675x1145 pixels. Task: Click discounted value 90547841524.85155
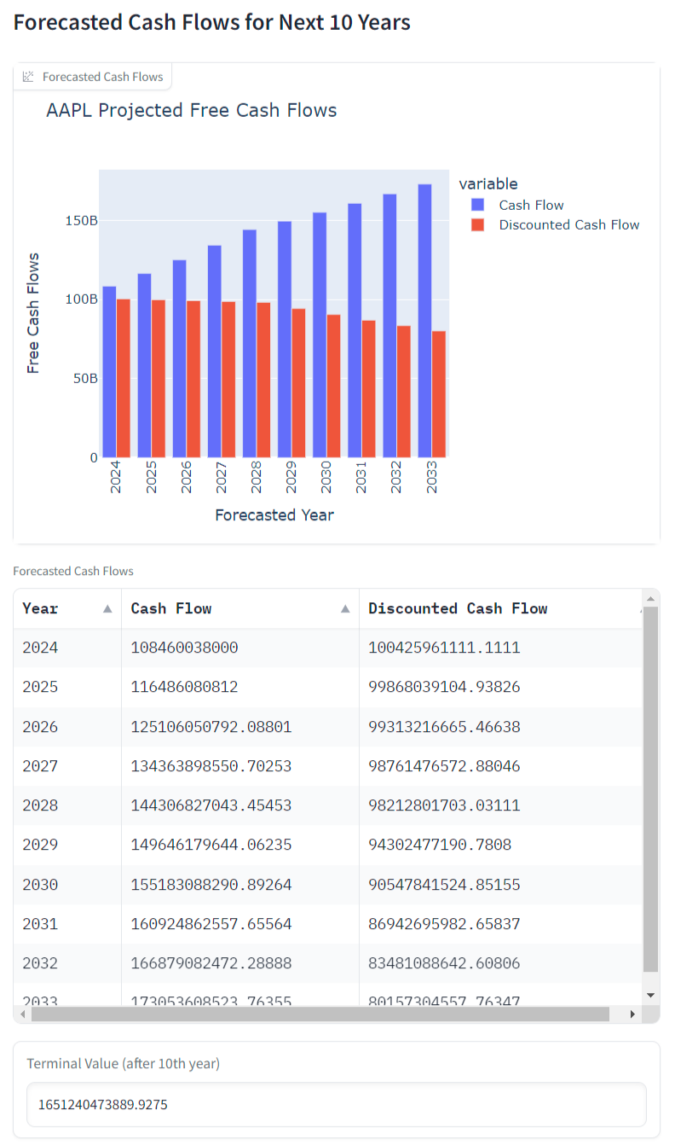[444, 885]
